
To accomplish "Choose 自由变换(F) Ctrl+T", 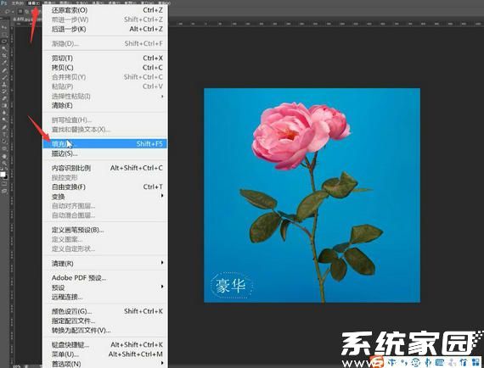I will click(105, 187).
